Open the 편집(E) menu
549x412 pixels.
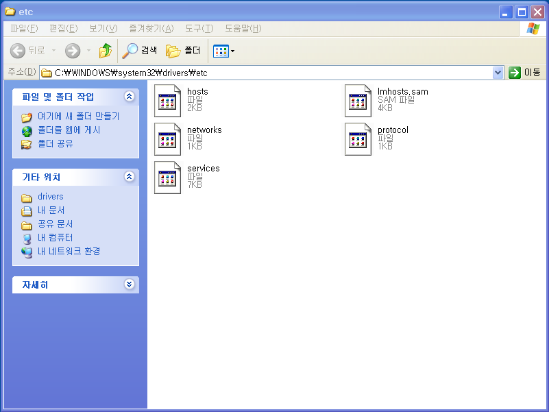63,28
